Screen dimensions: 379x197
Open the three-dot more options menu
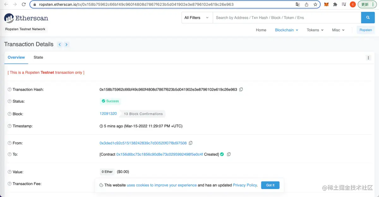368,58
